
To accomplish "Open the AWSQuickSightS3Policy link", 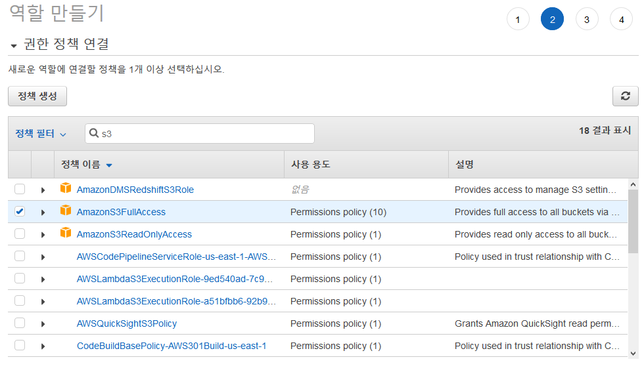I will click(127, 323).
